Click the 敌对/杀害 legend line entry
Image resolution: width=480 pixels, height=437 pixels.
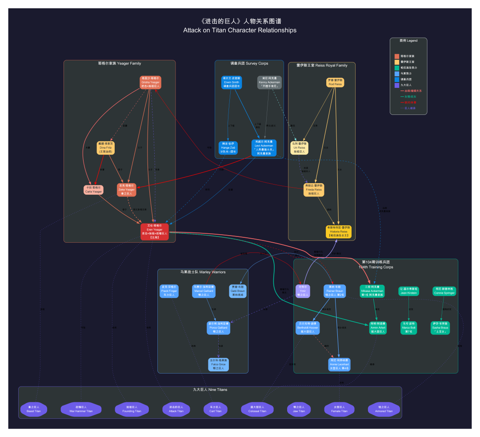coord(408,102)
